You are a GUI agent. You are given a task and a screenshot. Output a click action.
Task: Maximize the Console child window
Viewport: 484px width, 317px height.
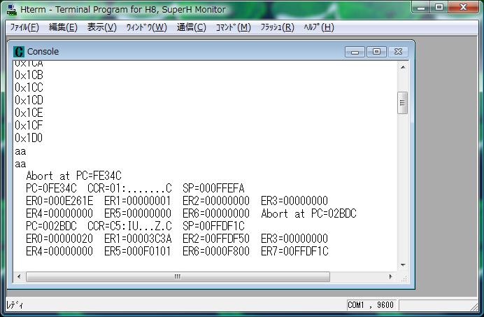coord(376,52)
